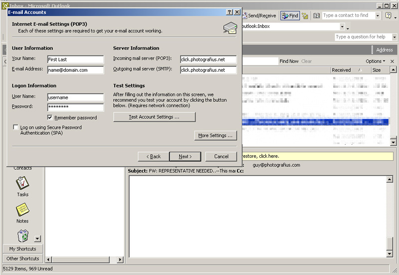Click the Find toolbar button
Screen dimensions: 399x275
(290, 15)
